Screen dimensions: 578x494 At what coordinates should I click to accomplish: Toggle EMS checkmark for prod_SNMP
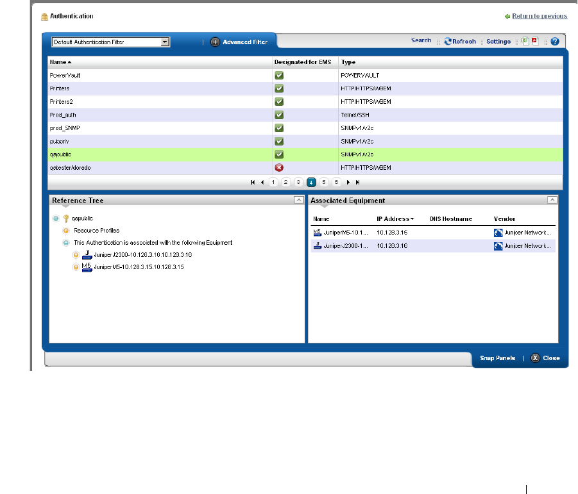pyautogui.click(x=279, y=128)
